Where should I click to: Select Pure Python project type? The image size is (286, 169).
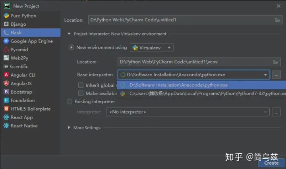coord(31,15)
